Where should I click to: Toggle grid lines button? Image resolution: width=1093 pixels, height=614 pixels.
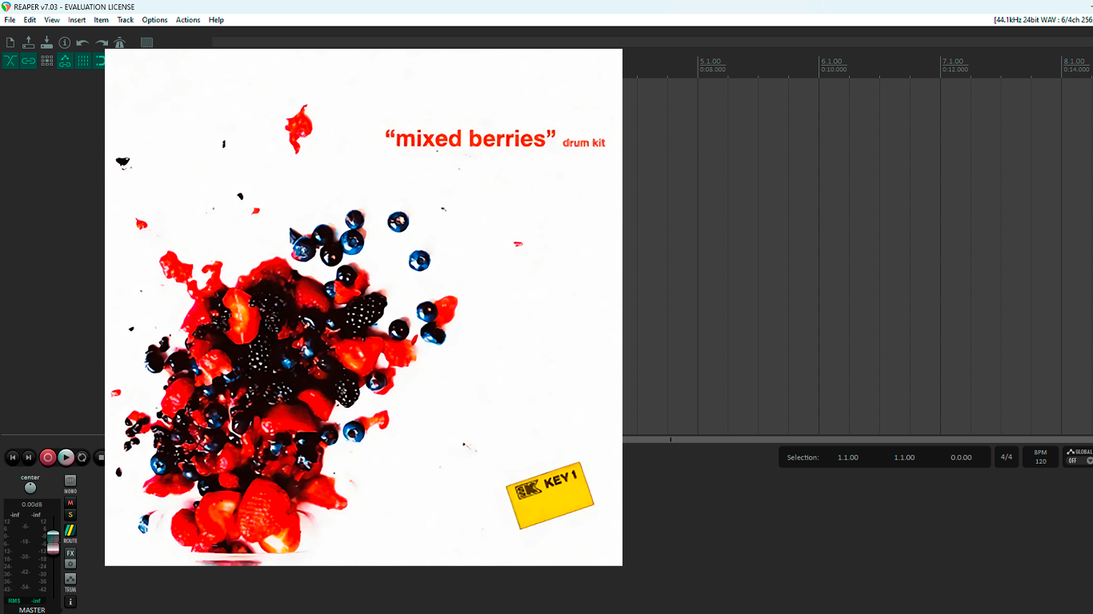(83, 61)
